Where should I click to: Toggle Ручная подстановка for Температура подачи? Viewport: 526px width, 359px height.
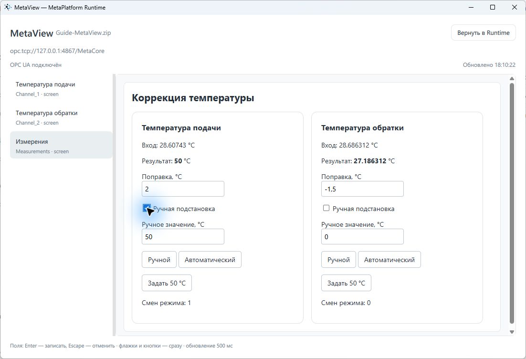(x=146, y=208)
